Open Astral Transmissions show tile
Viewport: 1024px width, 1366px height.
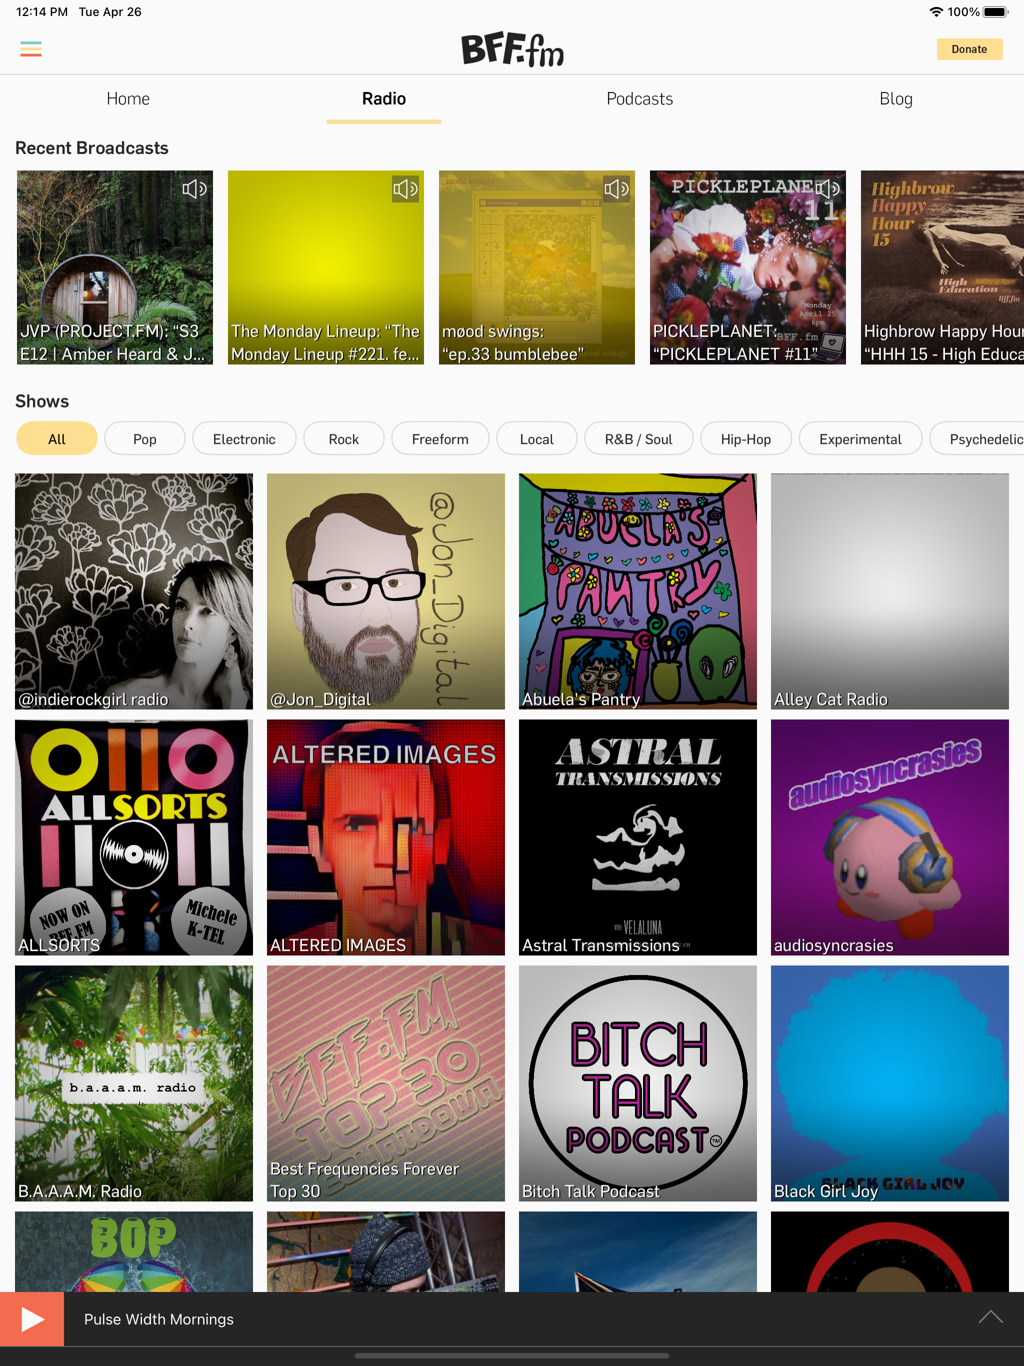pos(637,837)
